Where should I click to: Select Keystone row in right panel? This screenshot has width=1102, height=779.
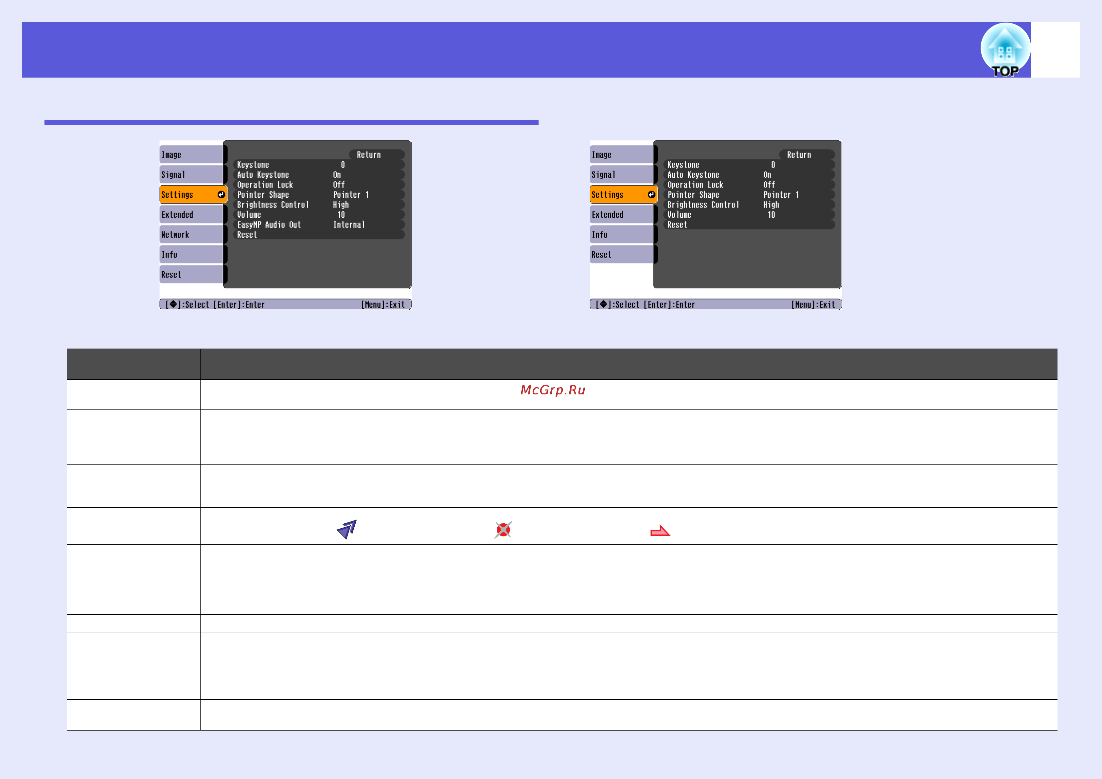click(x=749, y=165)
